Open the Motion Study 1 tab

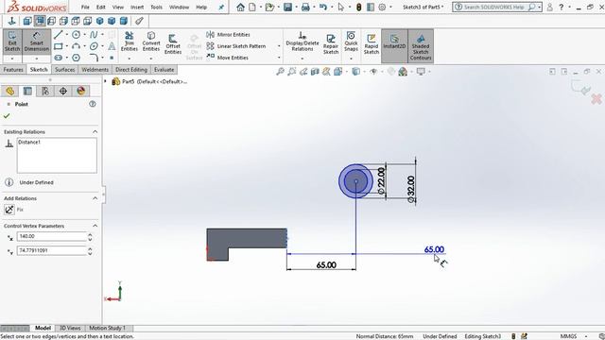(x=107, y=328)
